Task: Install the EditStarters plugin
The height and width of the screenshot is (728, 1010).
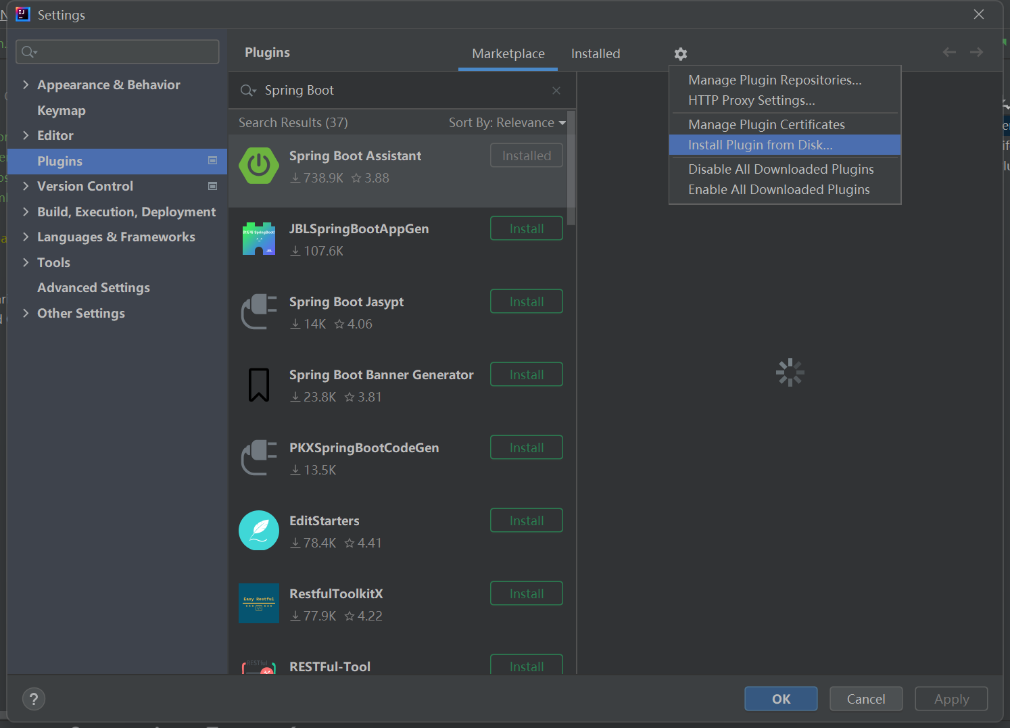Action: pyautogui.click(x=527, y=520)
